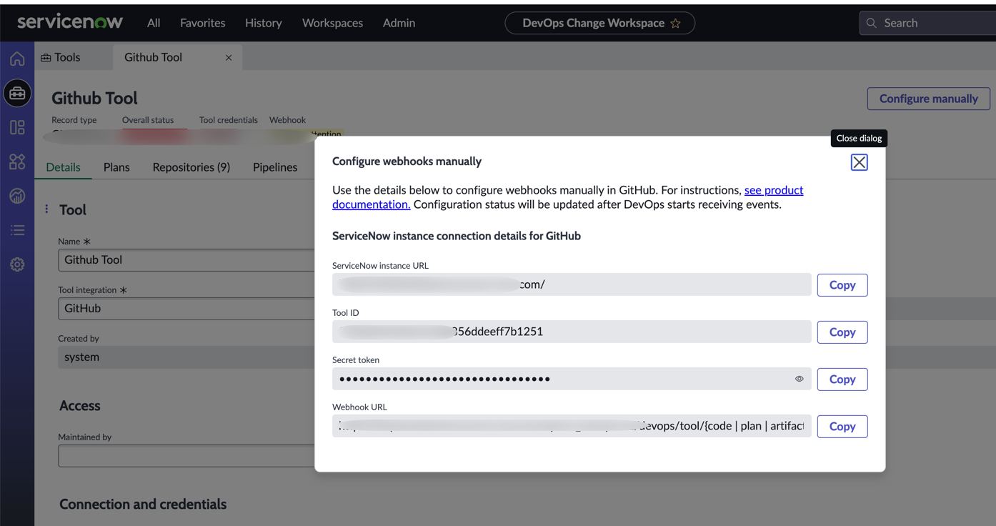This screenshot has height=526, width=996.
Task: Open the apps grid sidebar icon
Action: tap(17, 162)
